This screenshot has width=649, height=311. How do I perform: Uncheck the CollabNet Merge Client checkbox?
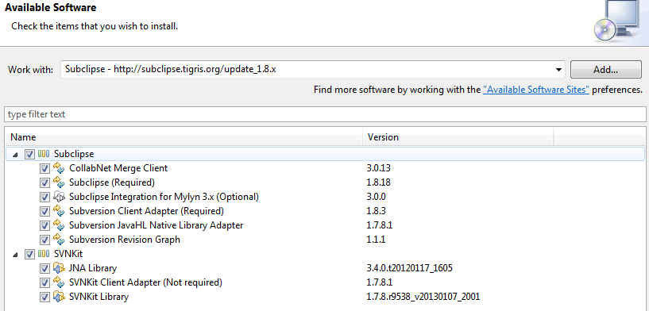(44, 169)
